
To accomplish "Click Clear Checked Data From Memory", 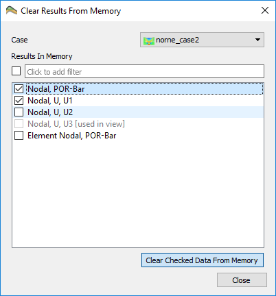I will (203, 260).
